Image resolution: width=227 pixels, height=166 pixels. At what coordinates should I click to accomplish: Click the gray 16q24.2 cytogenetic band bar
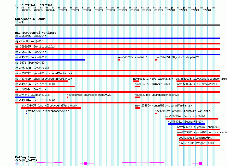(117, 25)
